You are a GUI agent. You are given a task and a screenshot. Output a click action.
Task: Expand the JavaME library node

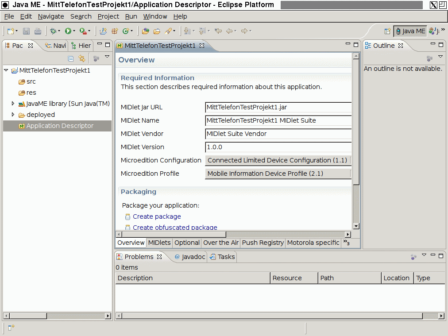pyautogui.click(x=13, y=104)
